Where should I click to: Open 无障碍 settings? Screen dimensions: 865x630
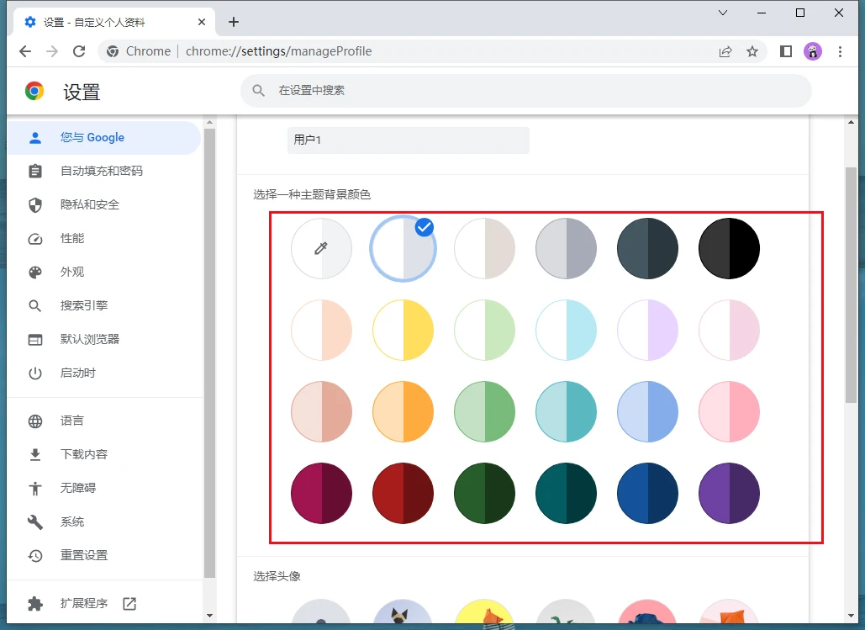tap(103, 488)
